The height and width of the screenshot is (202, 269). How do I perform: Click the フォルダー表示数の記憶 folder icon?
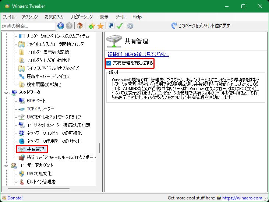[x=22, y=52]
